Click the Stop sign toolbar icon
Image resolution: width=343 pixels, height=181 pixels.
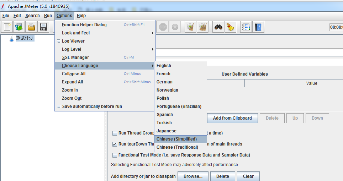[163, 27]
